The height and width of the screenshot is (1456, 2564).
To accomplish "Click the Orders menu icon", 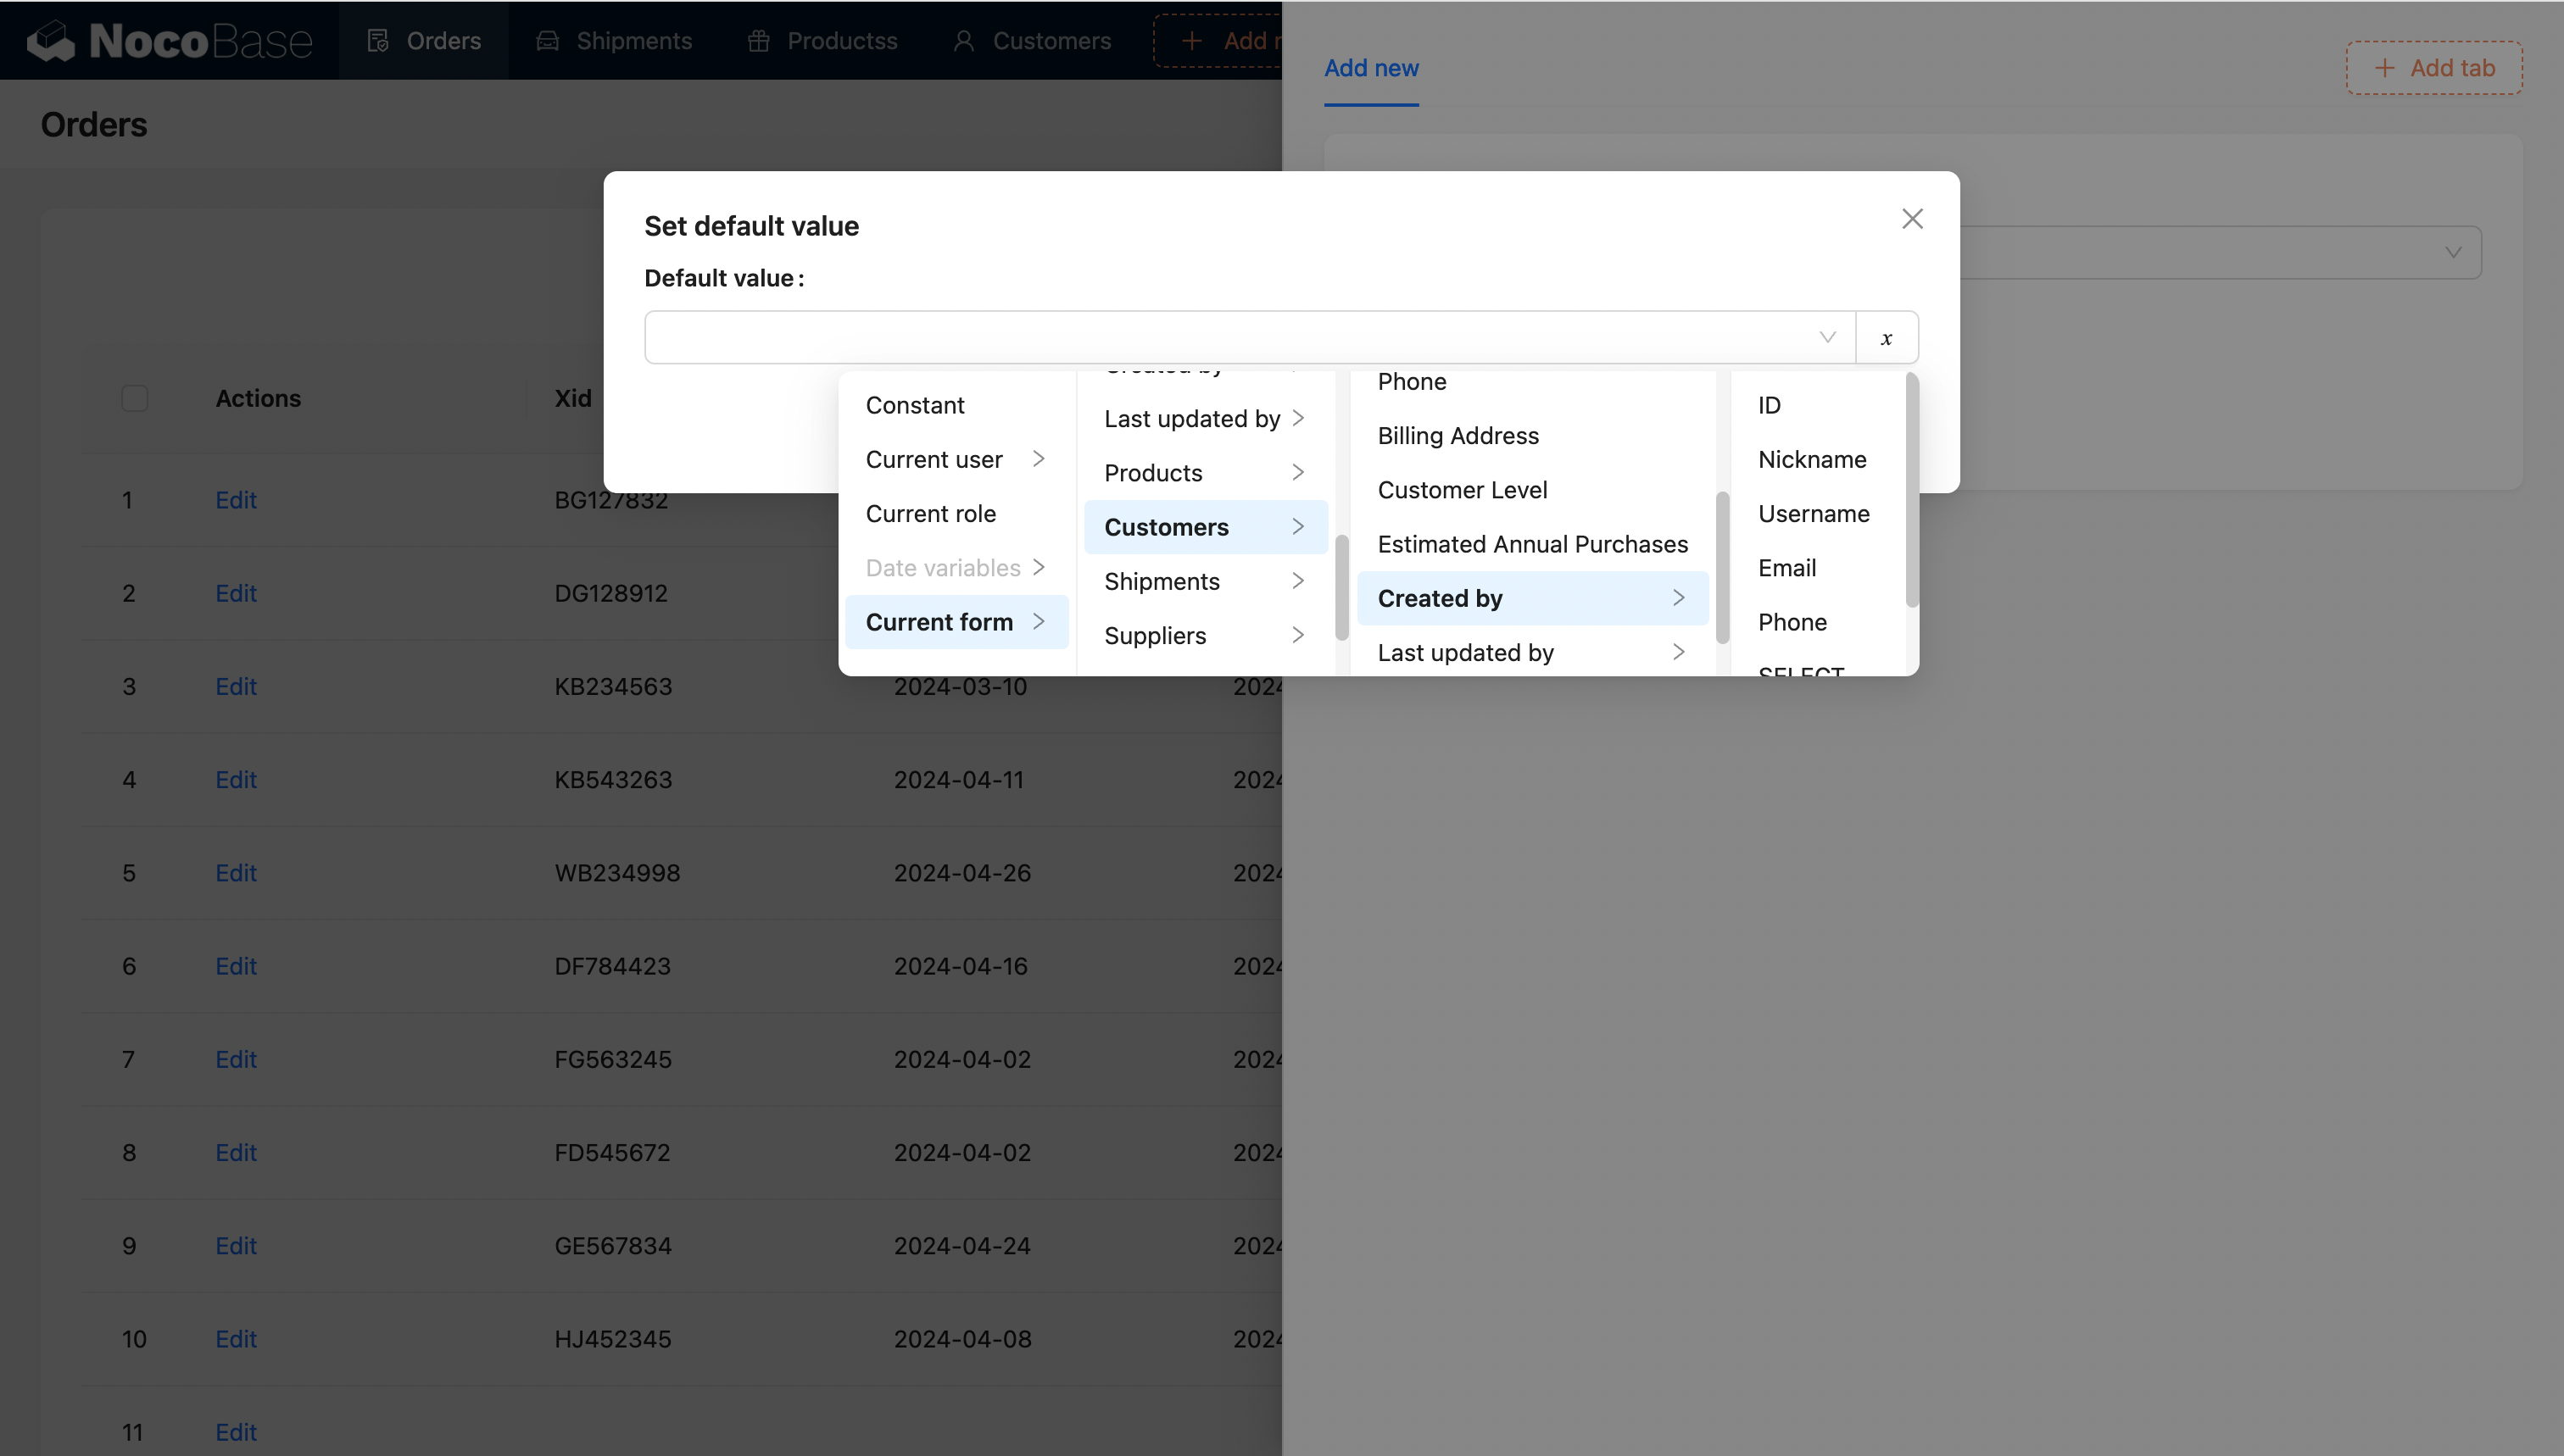I will tap(377, 41).
